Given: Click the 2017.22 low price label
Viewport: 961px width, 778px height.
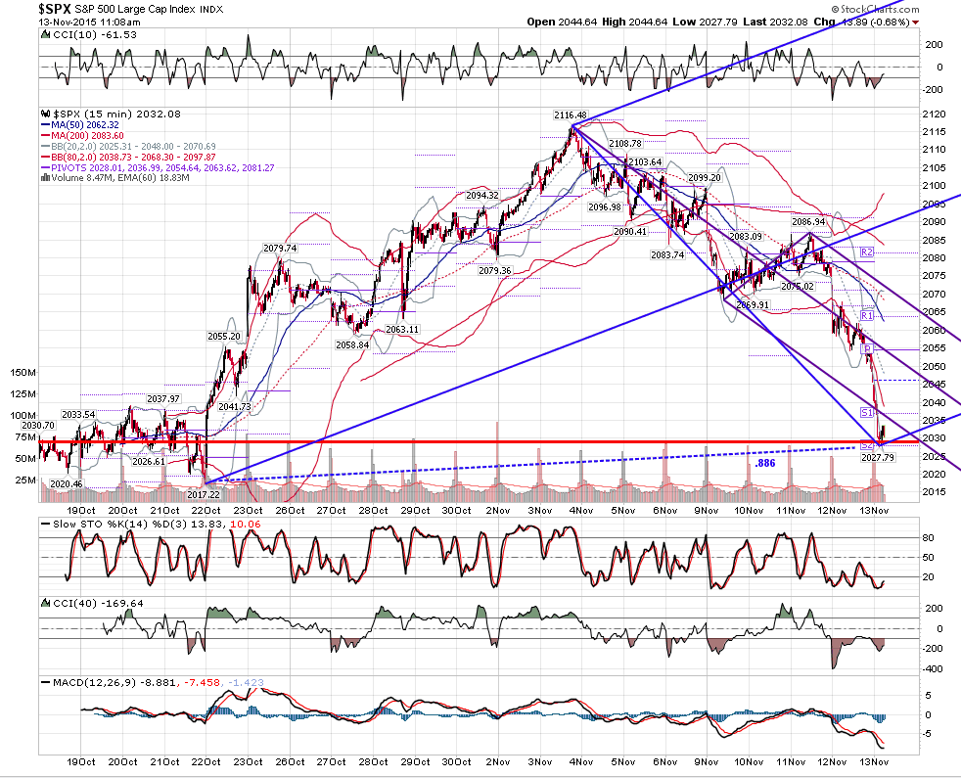Looking at the screenshot, I should coord(204,495).
